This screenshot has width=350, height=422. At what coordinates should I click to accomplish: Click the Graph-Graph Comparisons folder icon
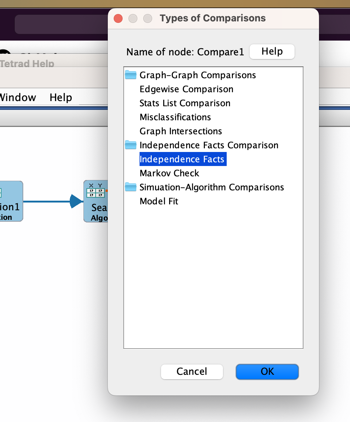tap(130, 75)
